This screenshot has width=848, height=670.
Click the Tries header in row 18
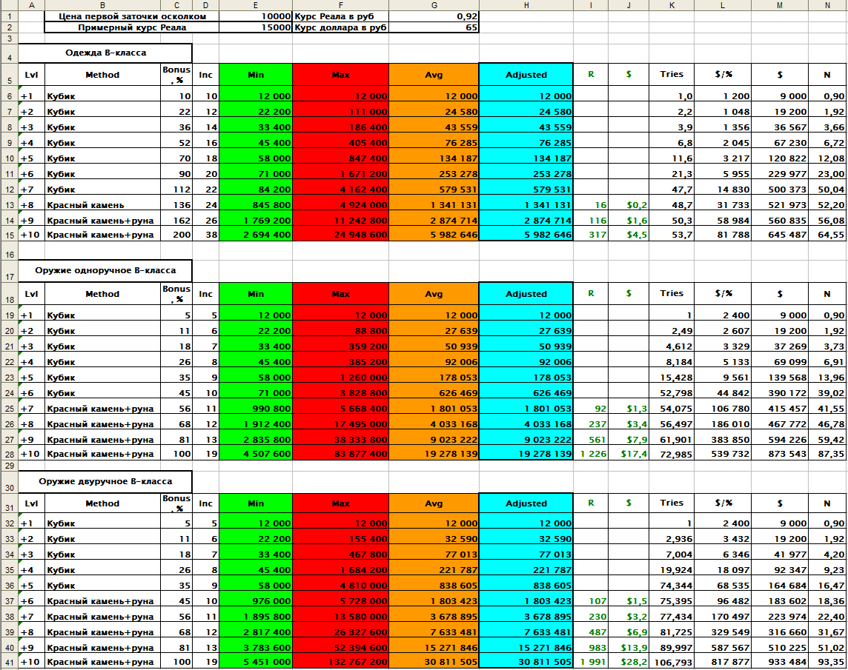pos(672,293)
